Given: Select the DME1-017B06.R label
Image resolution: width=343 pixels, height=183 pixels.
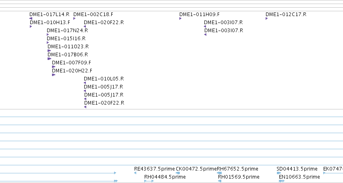Looking at the screenshot, I should tap(68, 55).
